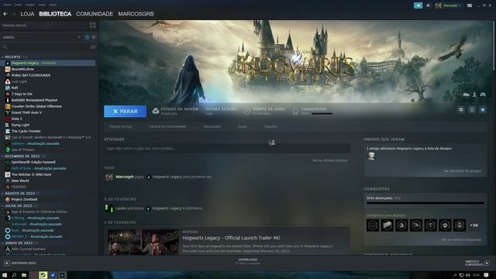This screenshot has height=279, width=496.
Task: Switch library to grid collections view
Action: 93,26
